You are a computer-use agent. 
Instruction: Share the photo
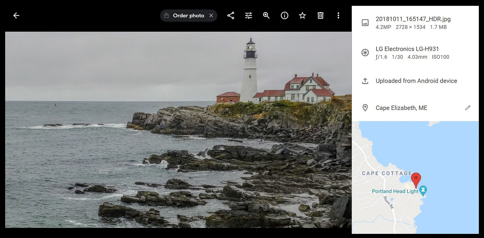pos(230,15)
